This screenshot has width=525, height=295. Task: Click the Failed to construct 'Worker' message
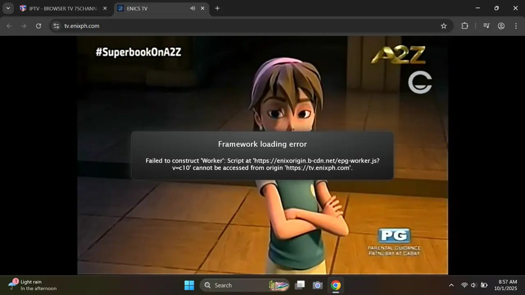(262, 164)
